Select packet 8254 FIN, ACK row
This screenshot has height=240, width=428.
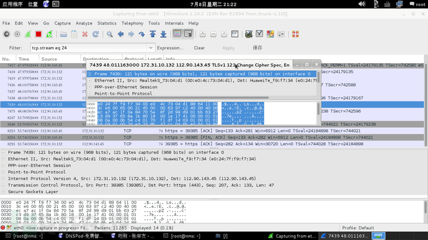tap(212, 137)
